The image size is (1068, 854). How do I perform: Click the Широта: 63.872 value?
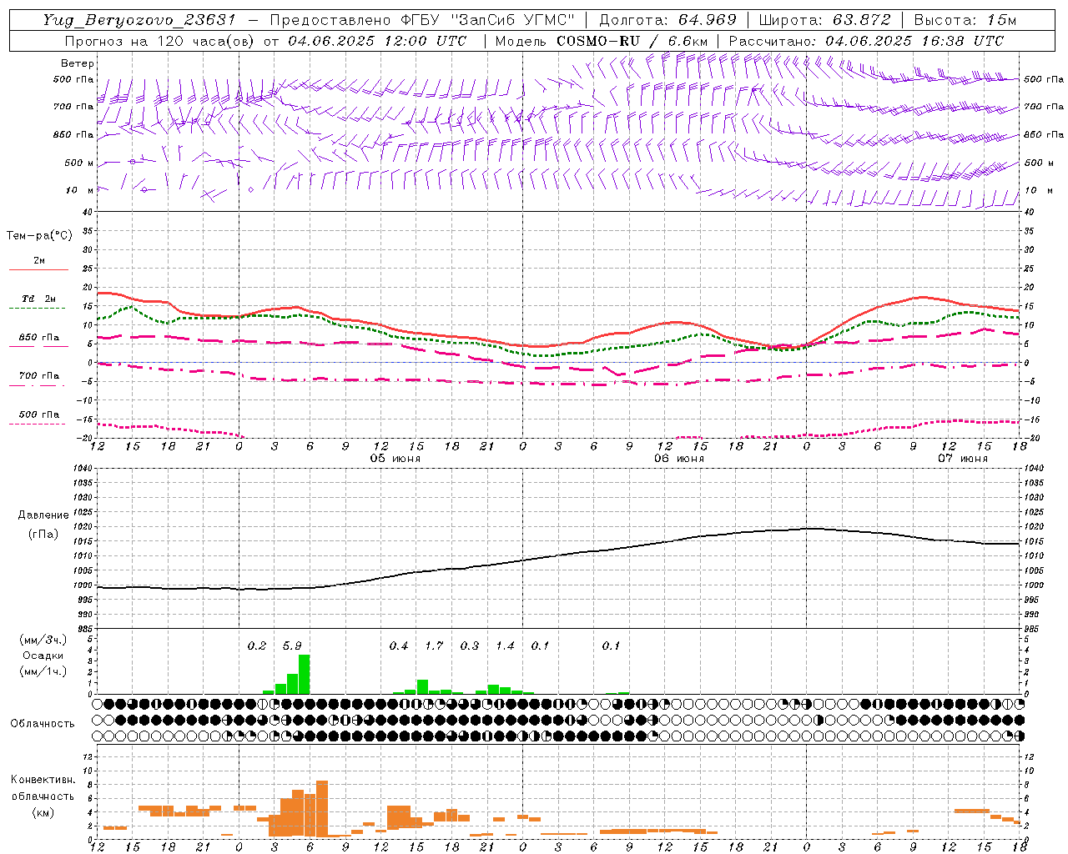824,20
